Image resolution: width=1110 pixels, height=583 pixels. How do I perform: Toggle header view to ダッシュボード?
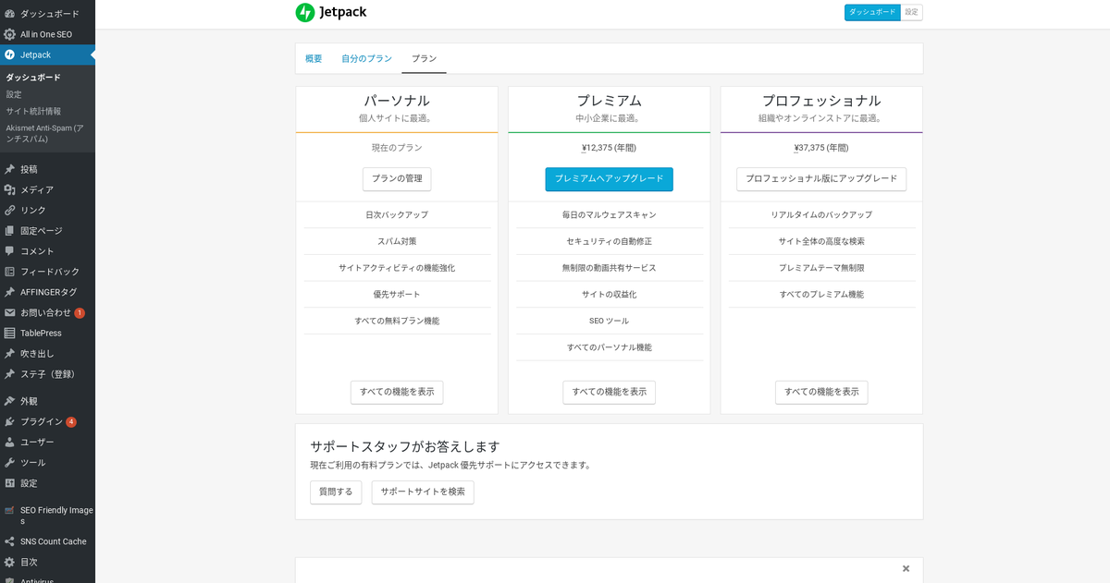point(872,12)
